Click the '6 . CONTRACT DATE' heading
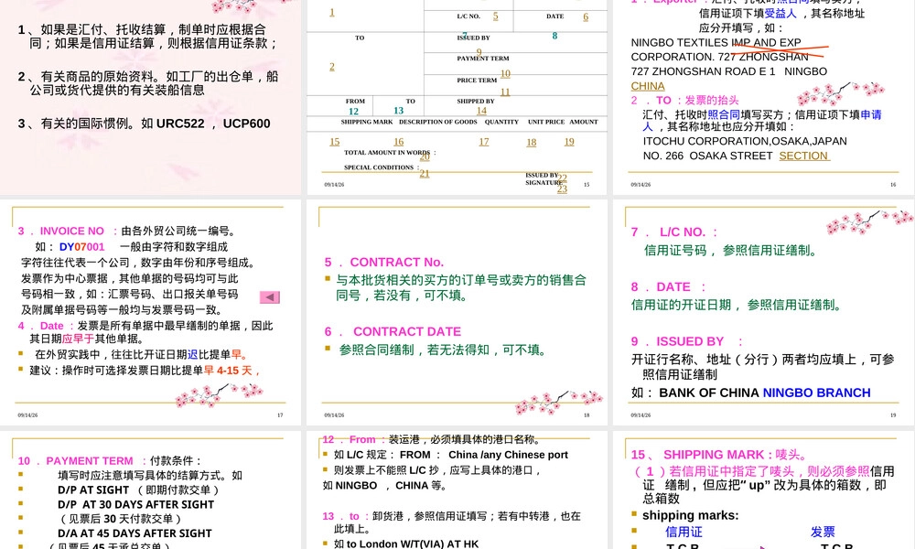Screen dimensions: 915x549 [x=393, y=332]
